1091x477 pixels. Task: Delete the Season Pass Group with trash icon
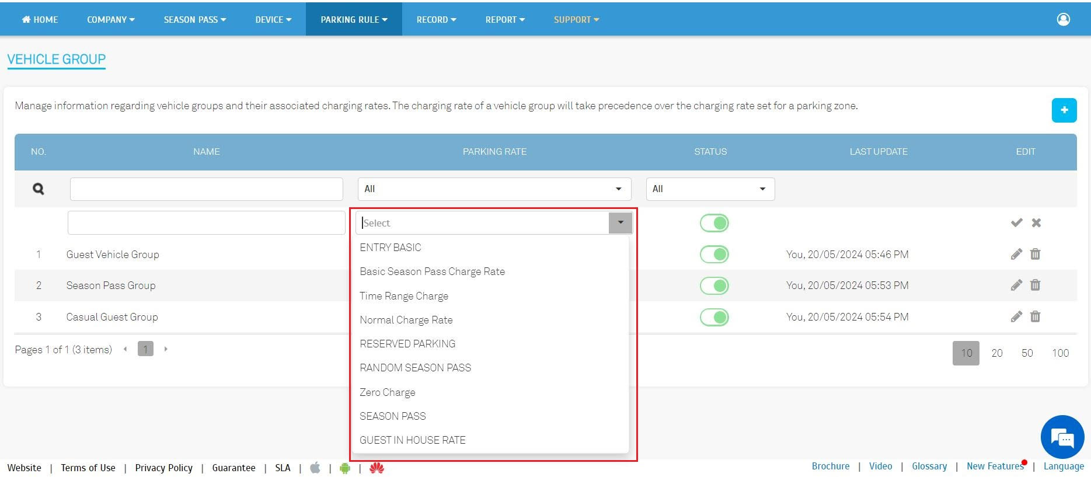[1035, 285]
